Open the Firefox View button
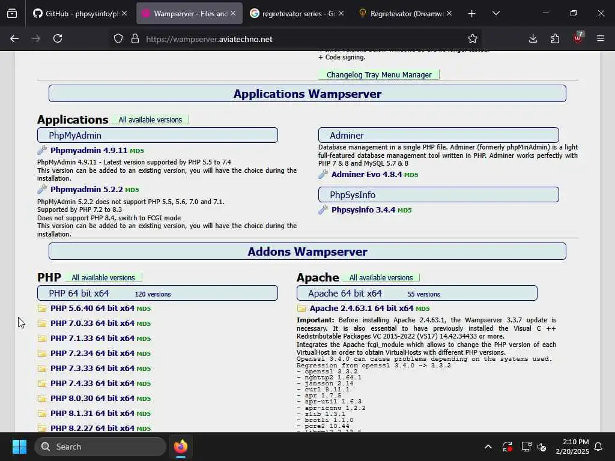This screenshot has width=615, height=461. click(12, 14)
